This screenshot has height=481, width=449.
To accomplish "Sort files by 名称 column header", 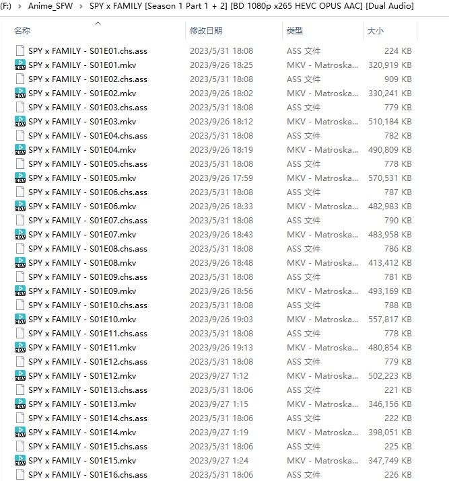I will pos(22,31).
